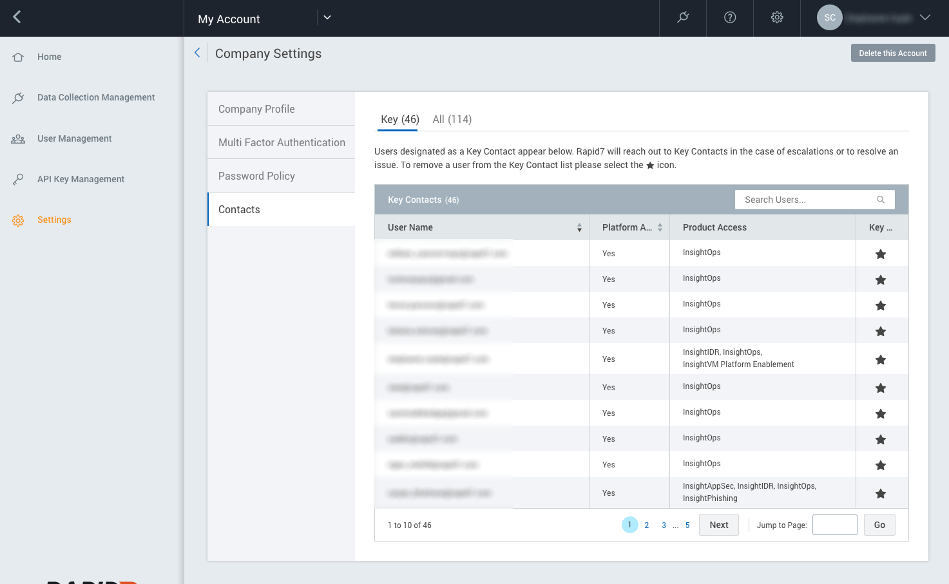Open Data Collection Management in sidebar
949x584 pixels.
[x=96, y=97]
